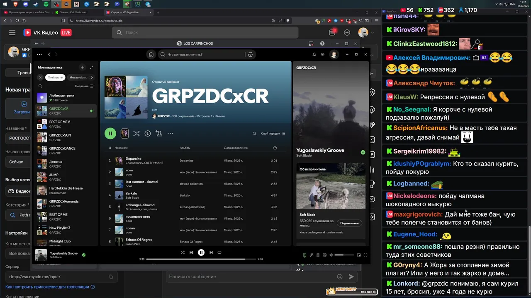
Task: Open the BEST OF ME 2 playlist
Action: [66, 124]
